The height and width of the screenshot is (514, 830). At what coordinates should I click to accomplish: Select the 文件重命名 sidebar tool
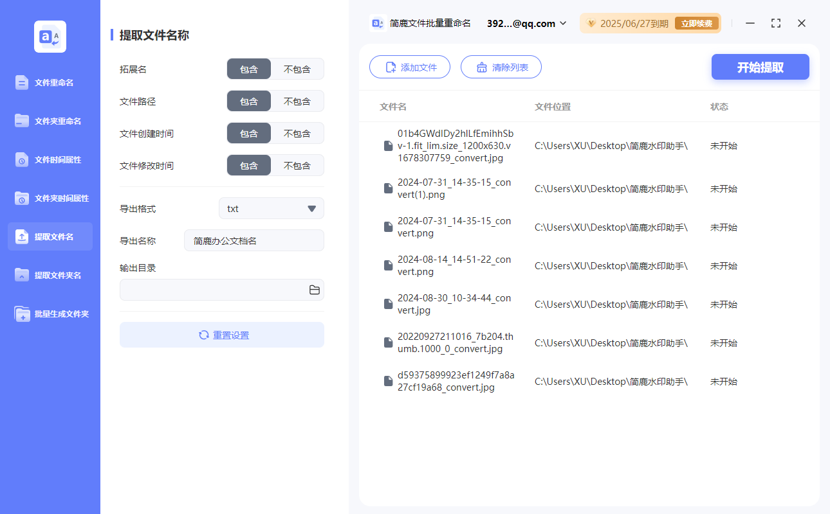50,82
